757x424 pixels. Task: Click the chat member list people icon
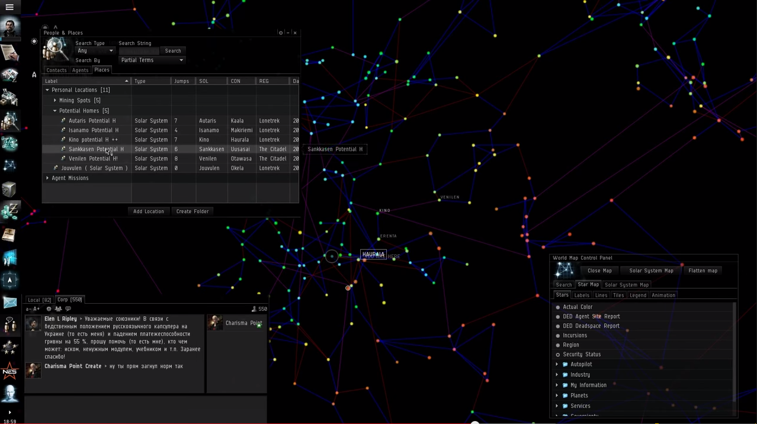(x=58, y=309)
